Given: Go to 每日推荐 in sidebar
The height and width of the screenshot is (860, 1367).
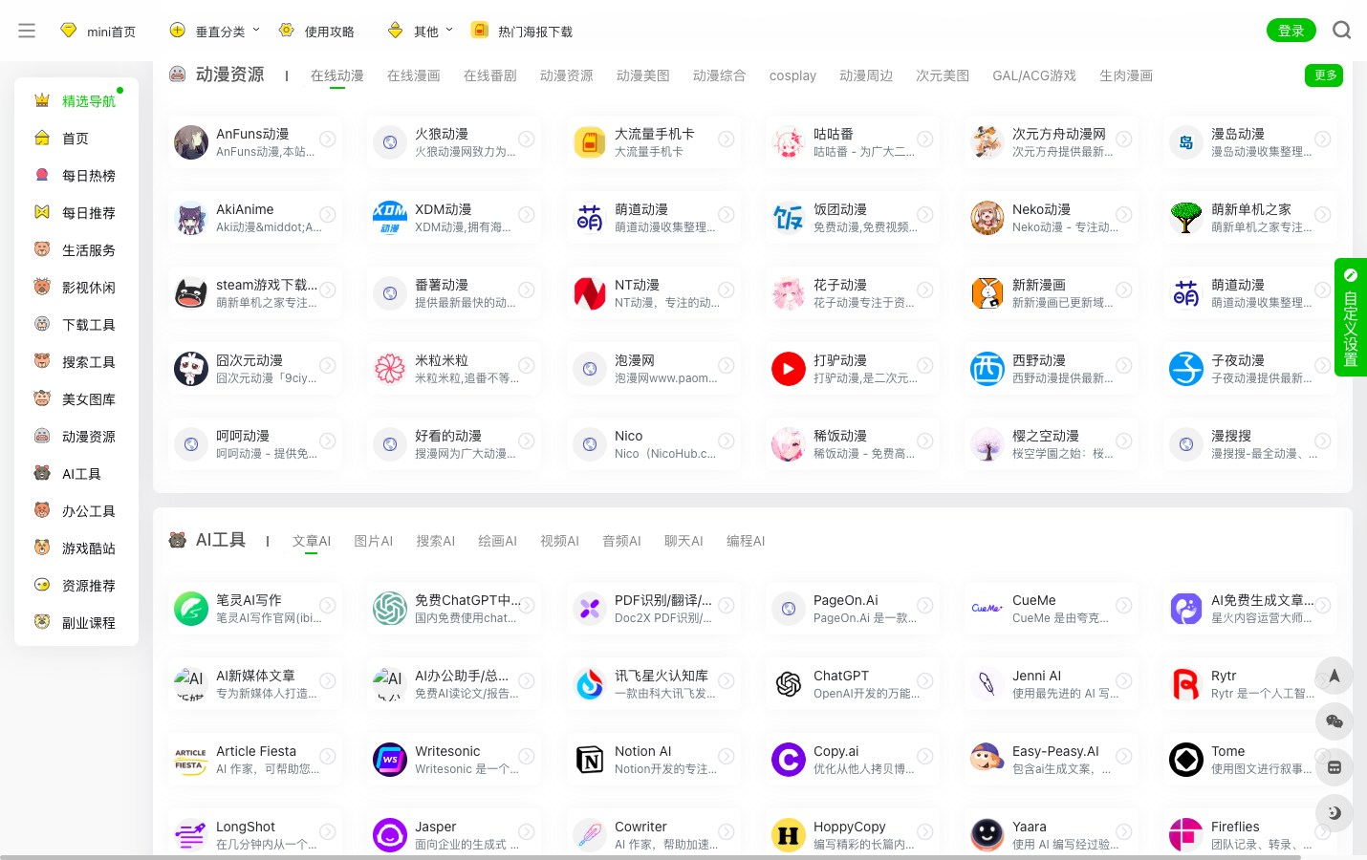Looking at the screenshot, I should (x=76, y=213).
